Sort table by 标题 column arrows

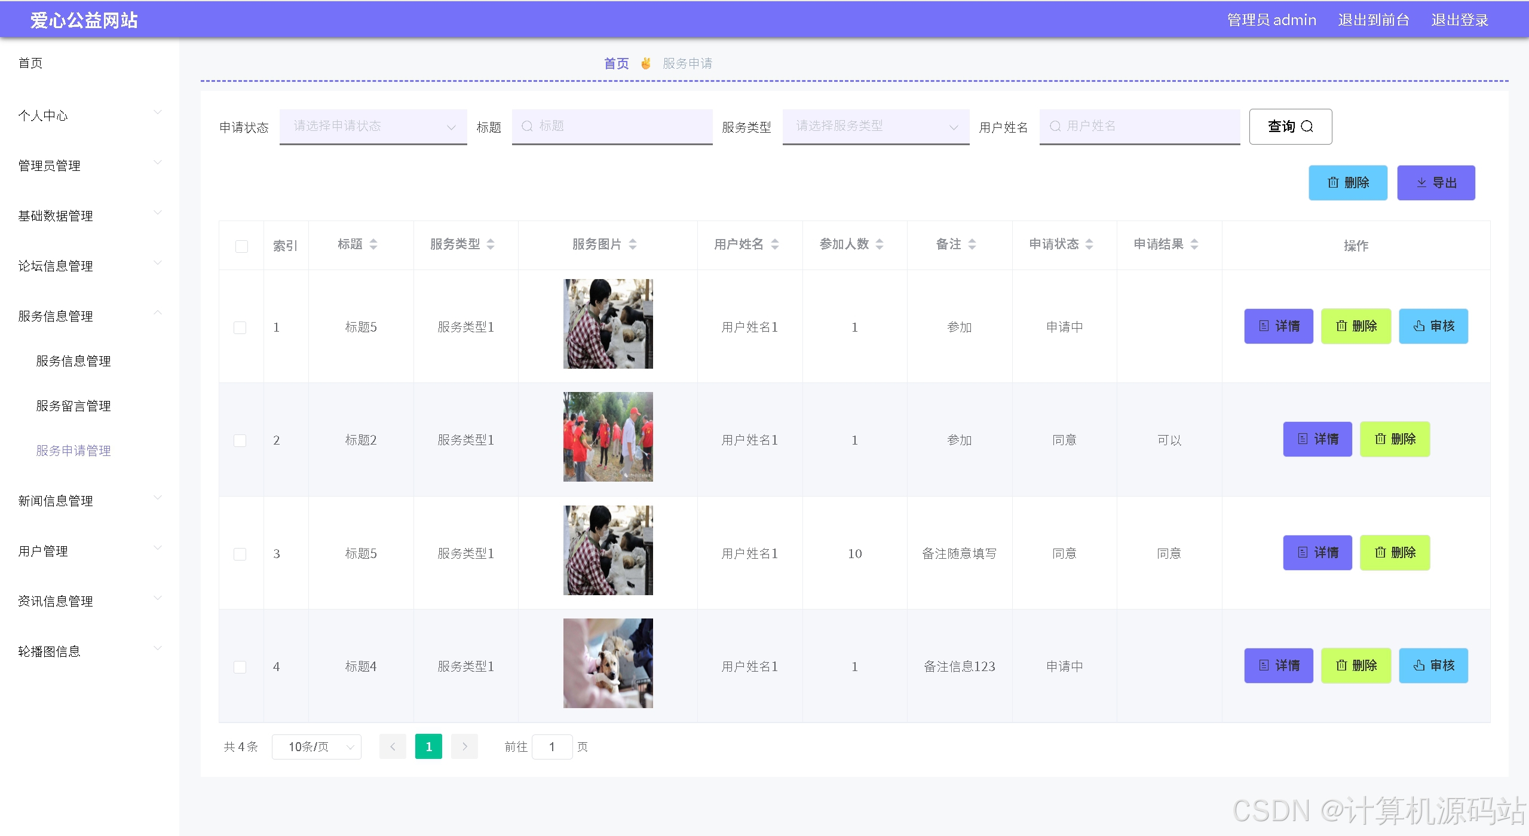[x=373, y=244]
